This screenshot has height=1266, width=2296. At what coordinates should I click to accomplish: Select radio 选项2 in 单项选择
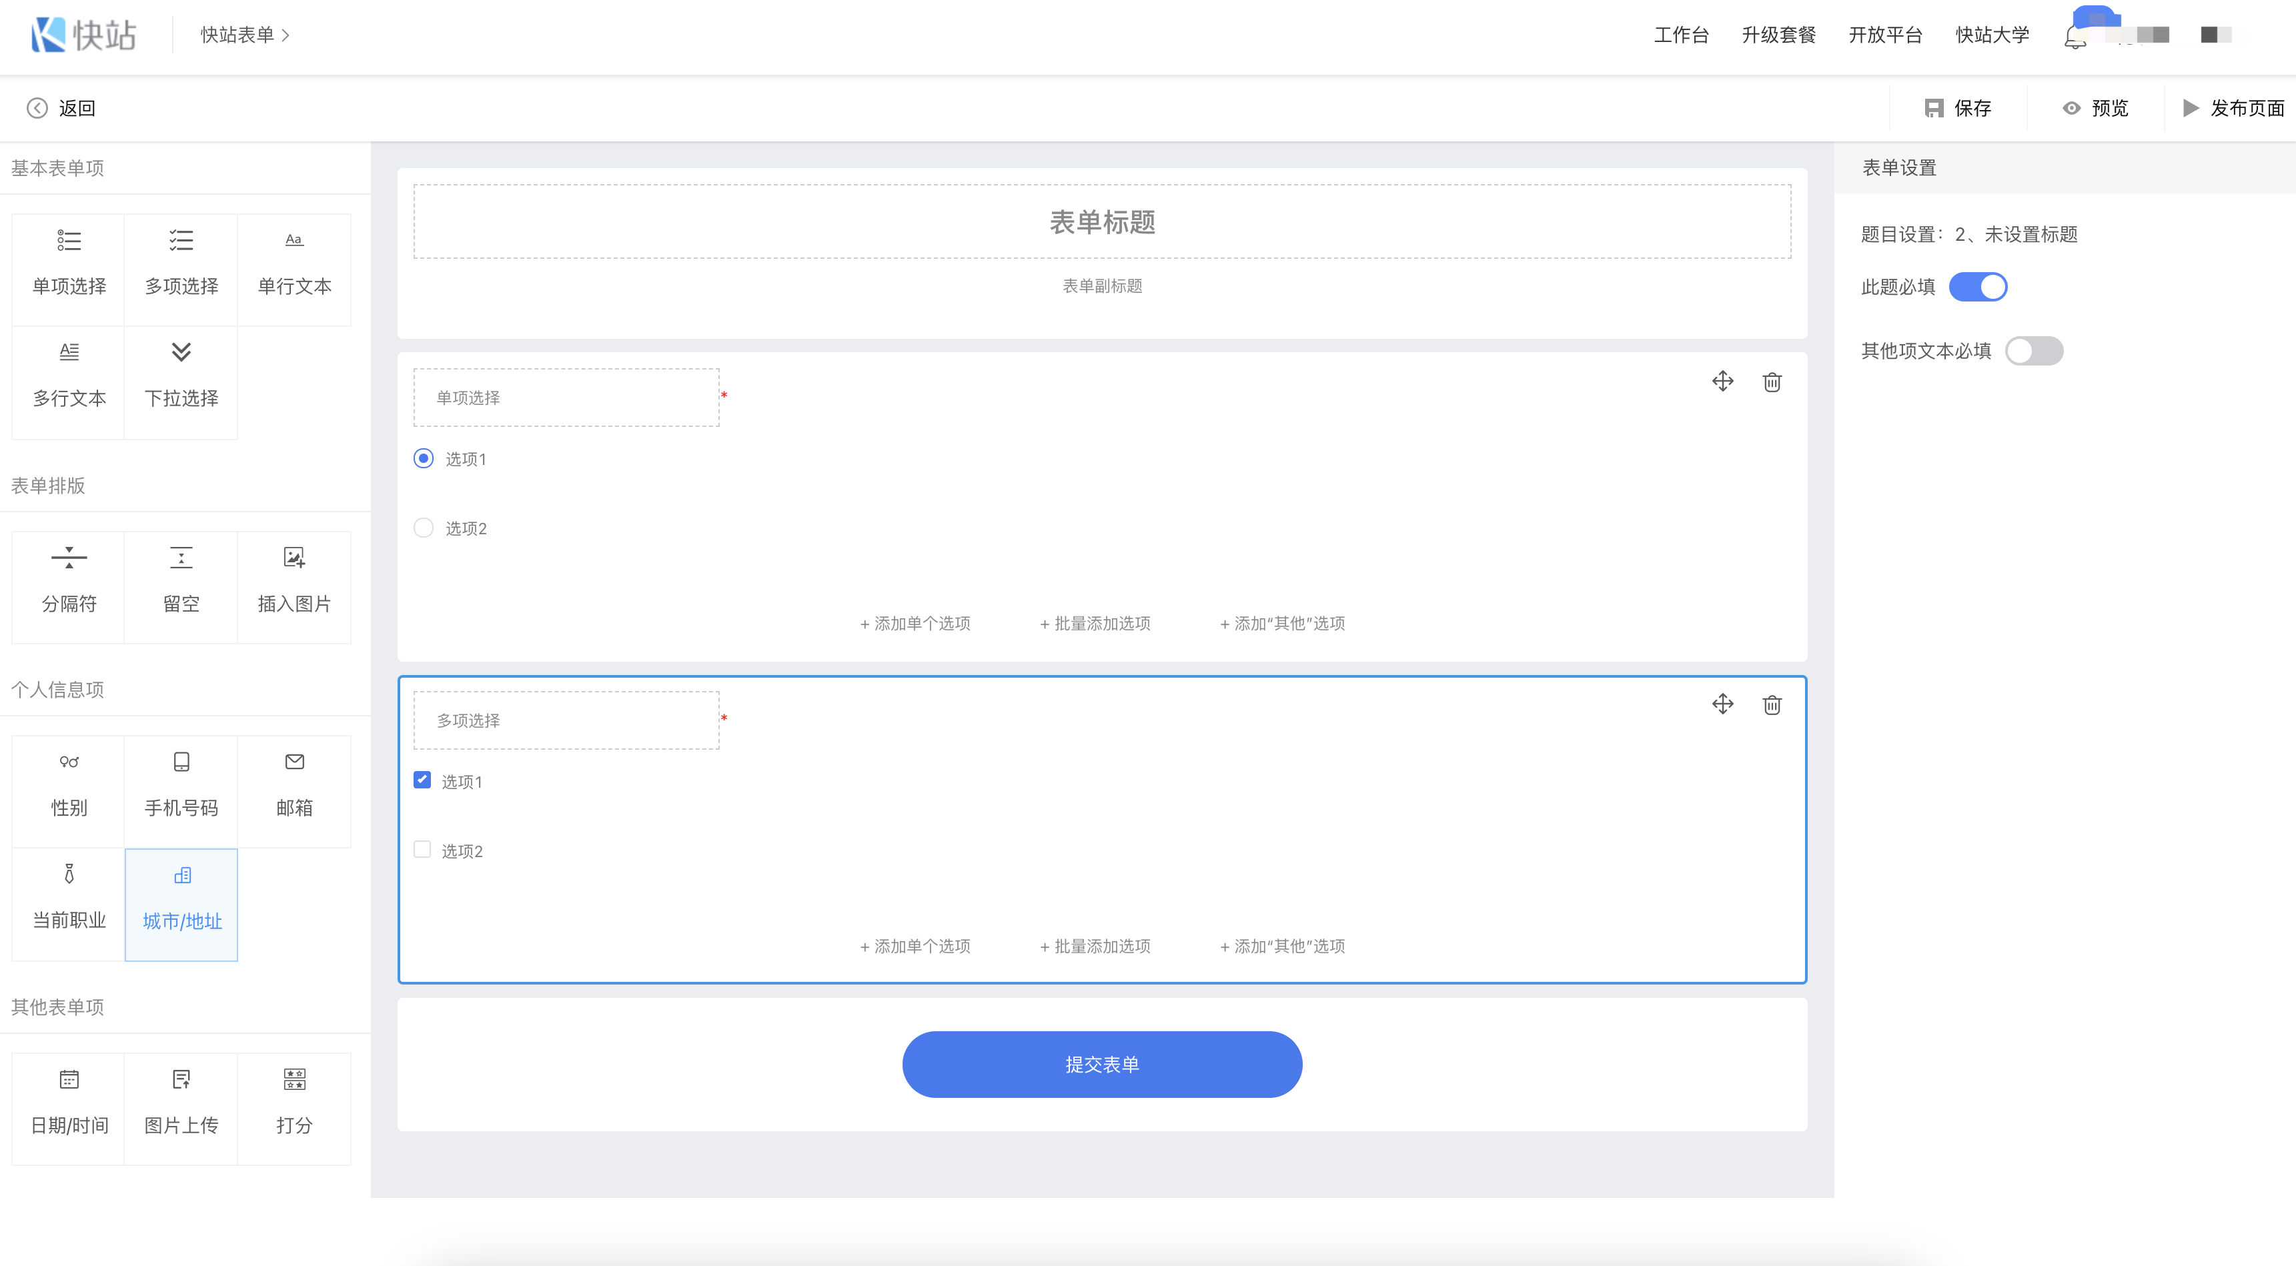424,528
